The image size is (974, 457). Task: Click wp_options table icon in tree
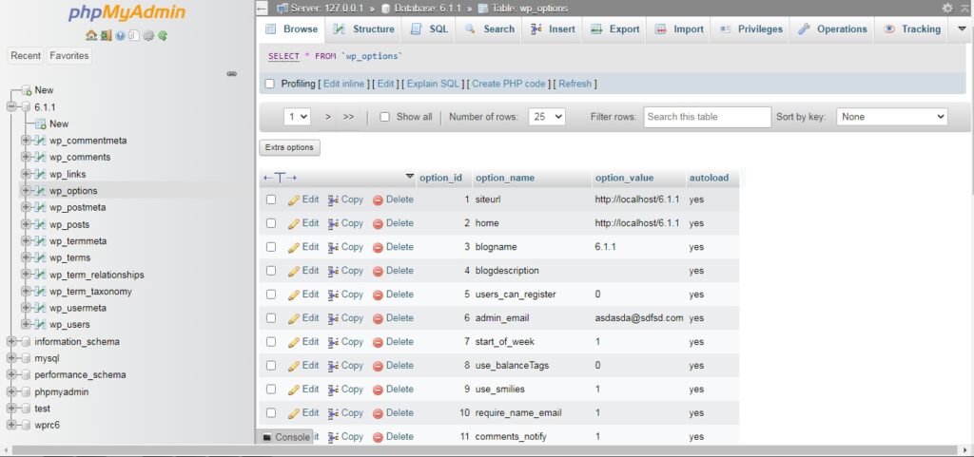point(40,191)
